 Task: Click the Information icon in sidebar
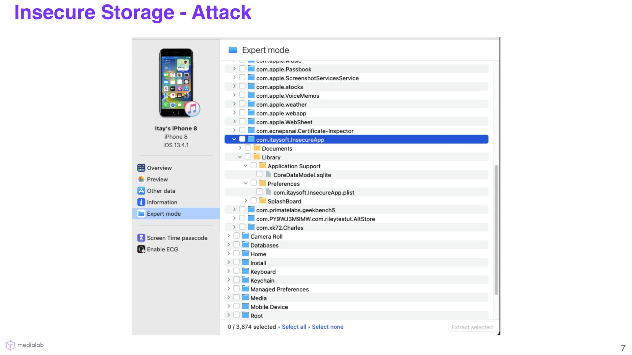click(x=141, y=202)
